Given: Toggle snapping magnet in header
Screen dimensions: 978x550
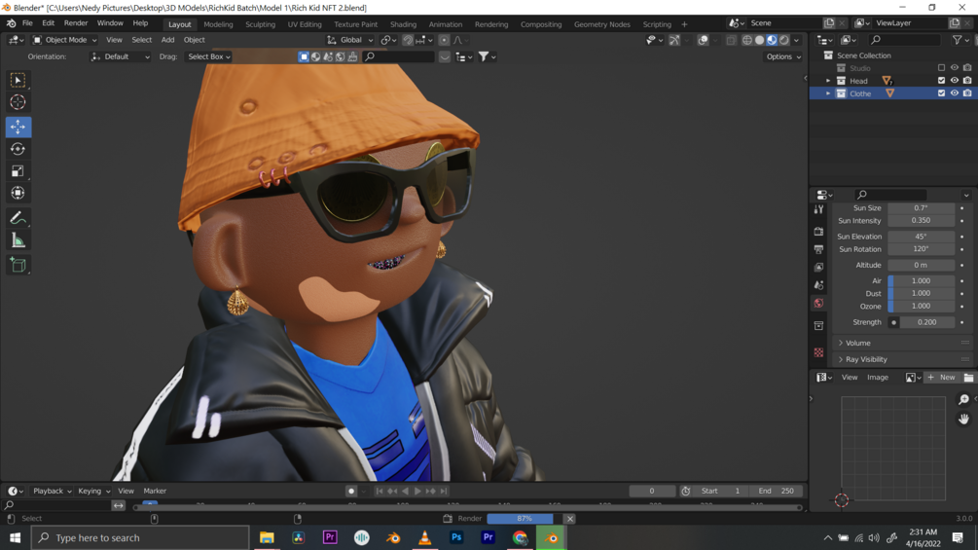Looking at the screenshot, I should 408,40.
